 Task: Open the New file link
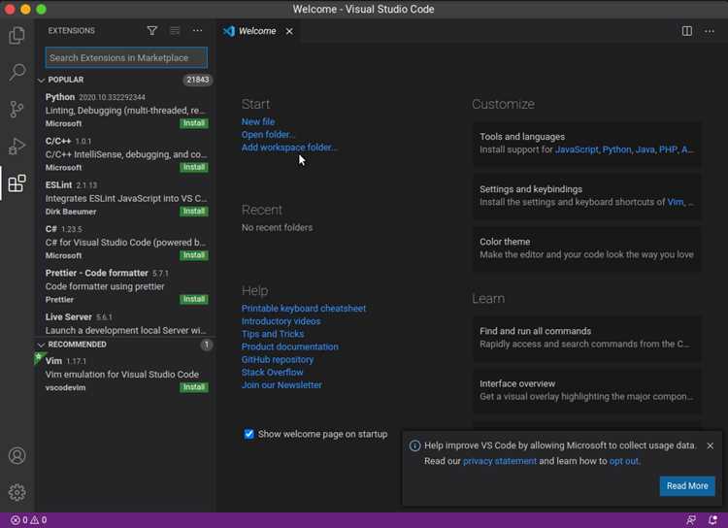pyautogui.click(x=258, y=121)
